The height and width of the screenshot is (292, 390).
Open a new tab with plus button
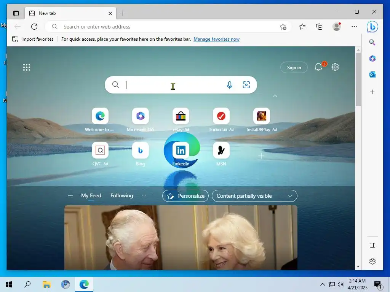click(x=123, y=13)
